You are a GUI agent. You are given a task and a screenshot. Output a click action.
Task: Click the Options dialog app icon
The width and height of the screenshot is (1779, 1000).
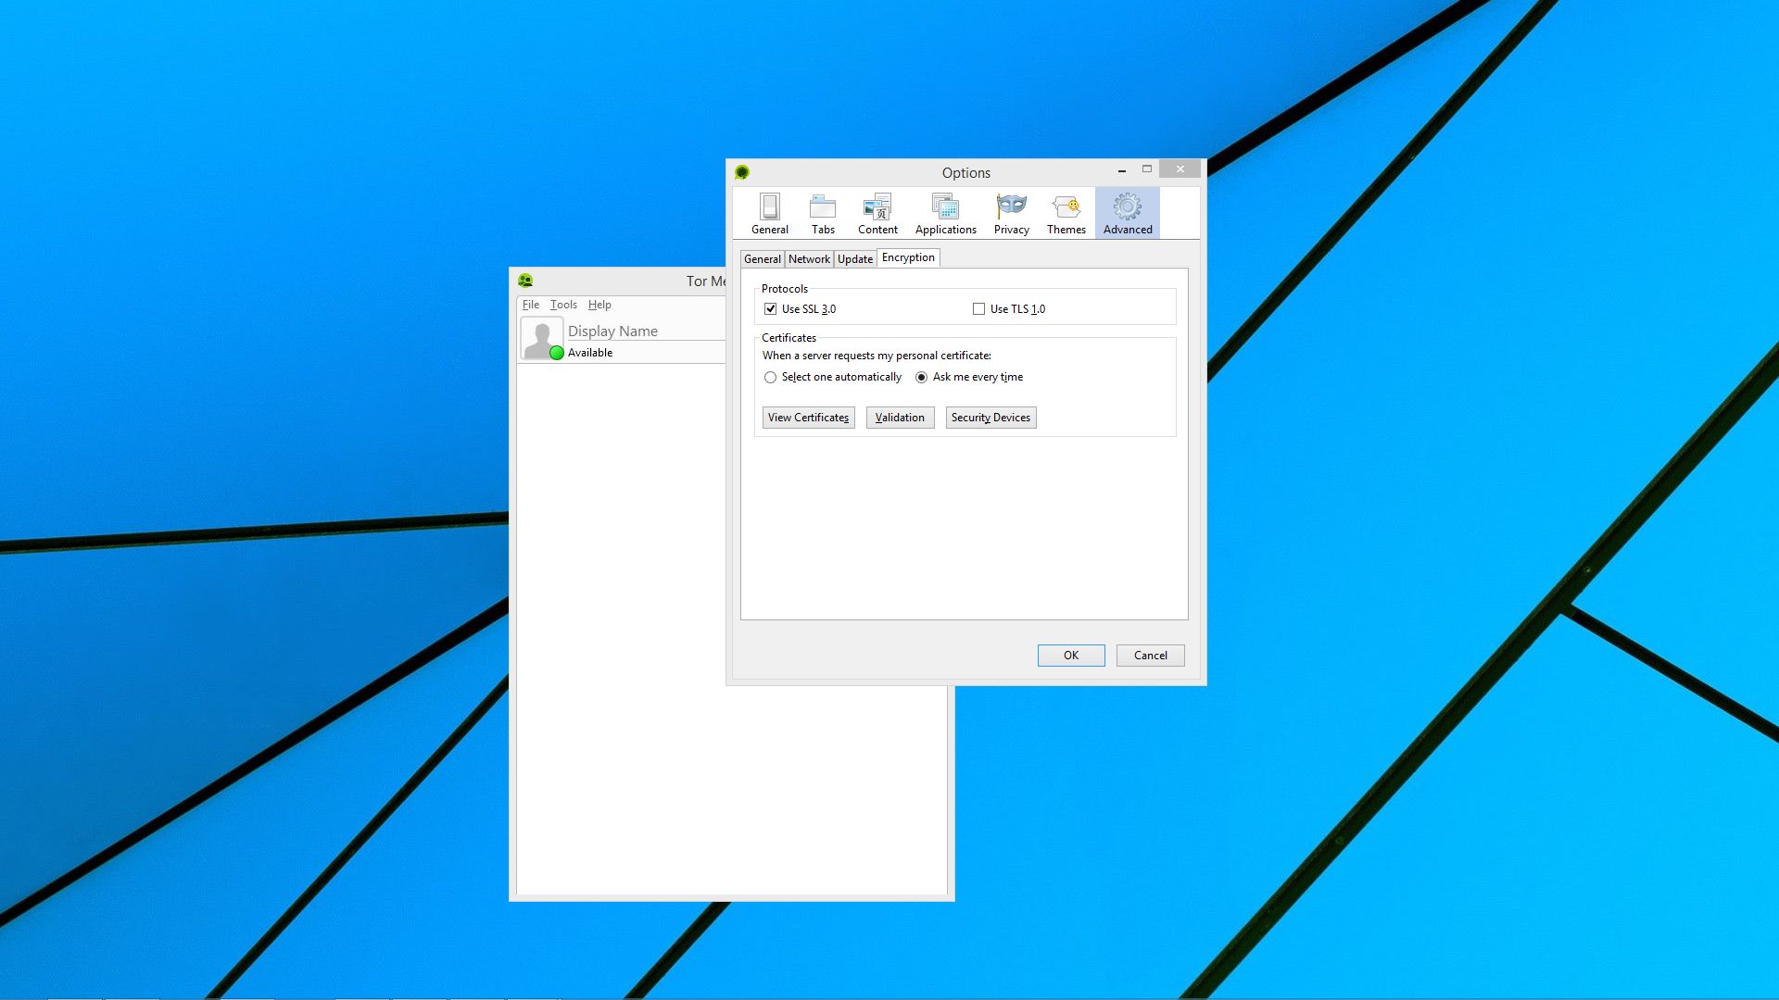[x=742, y=172]
